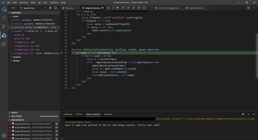Stop the debugger with the red square

[x=144, y=8]
